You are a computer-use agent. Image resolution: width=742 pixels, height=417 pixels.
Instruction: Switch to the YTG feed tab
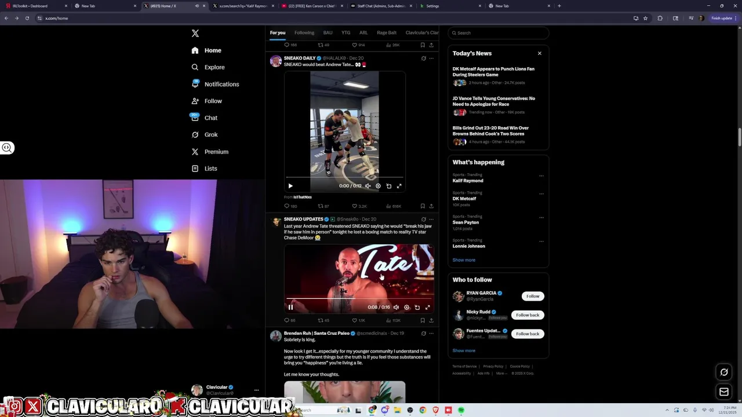346,33
